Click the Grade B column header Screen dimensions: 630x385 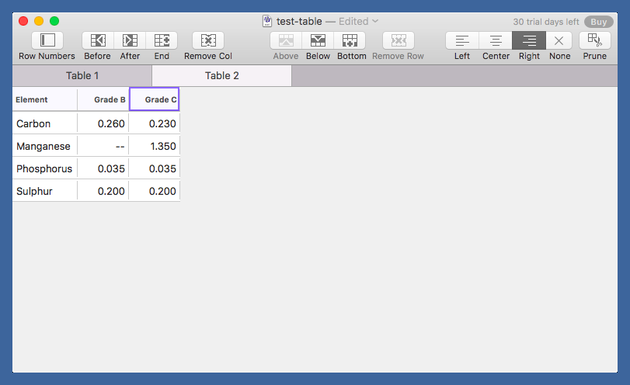point(103,99)
